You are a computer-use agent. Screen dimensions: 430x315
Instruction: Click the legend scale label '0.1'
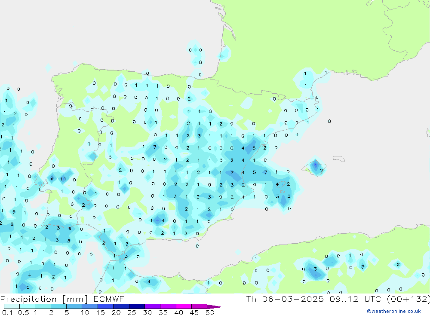point(7,312)
